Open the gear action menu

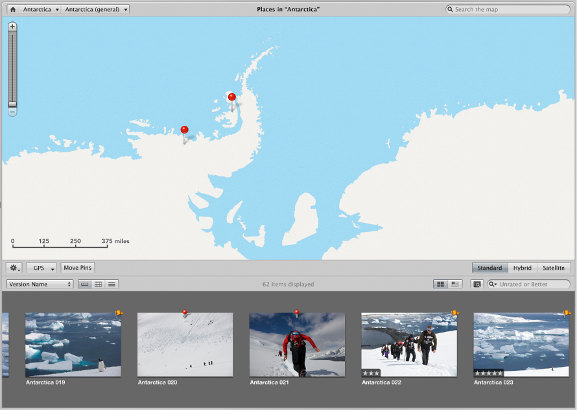click(14, 268)
